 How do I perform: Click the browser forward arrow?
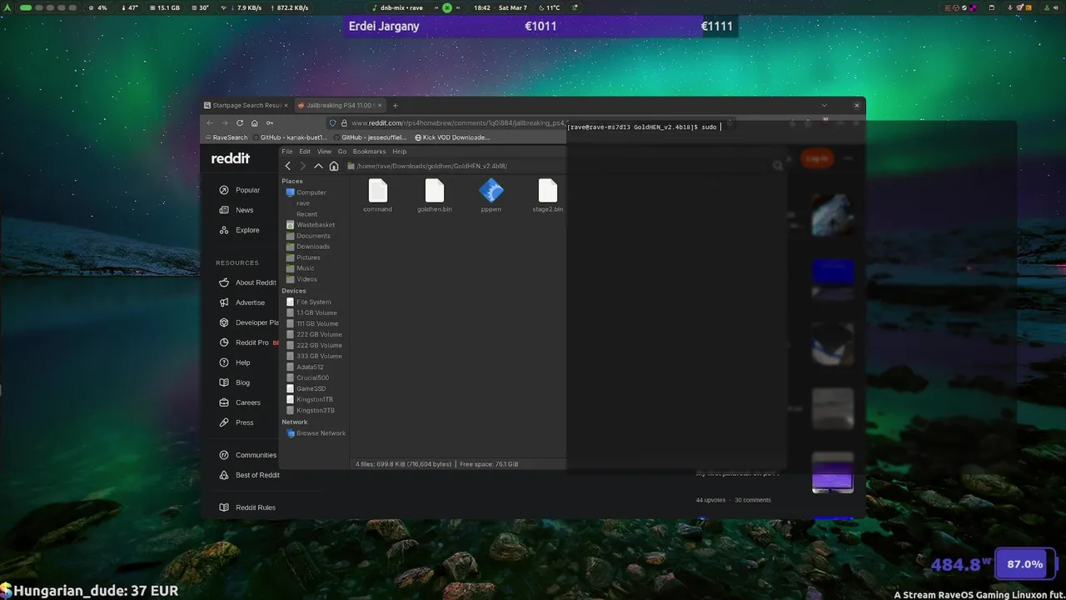click(224, 122)
